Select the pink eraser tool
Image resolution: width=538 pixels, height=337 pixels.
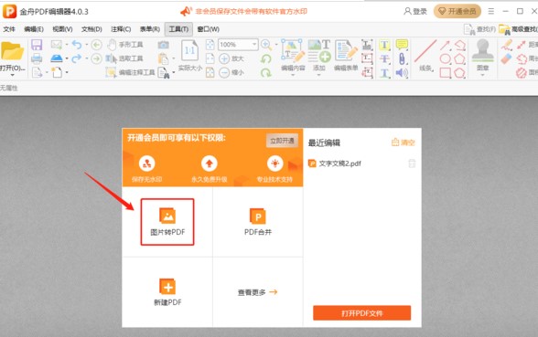click(507, 58)
